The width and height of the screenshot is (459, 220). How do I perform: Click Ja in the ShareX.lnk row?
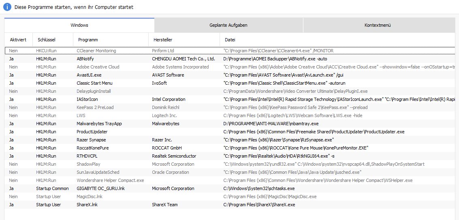coord(11,205)
